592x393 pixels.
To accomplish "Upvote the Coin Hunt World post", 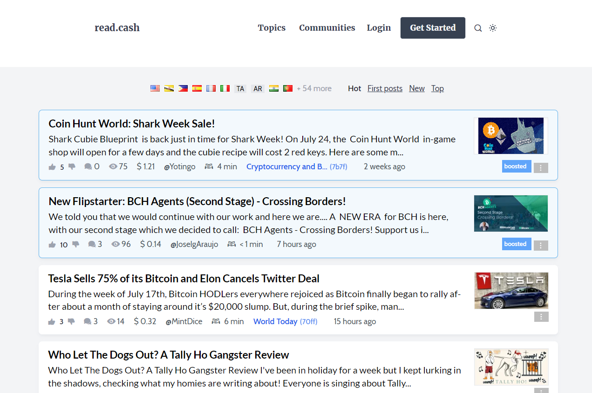I will click(52, 167).
